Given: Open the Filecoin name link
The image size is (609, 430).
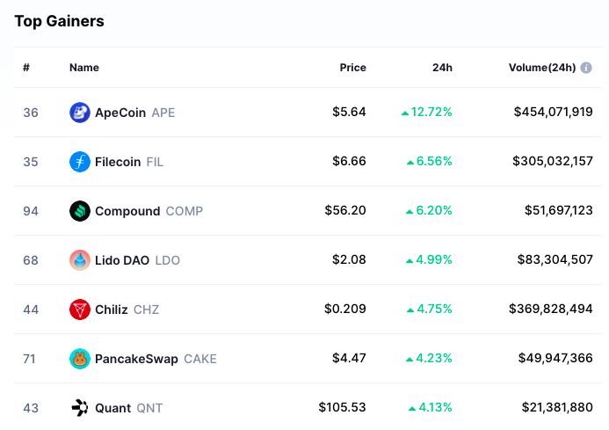Looking at the screenshot, I should coord(118,162).
